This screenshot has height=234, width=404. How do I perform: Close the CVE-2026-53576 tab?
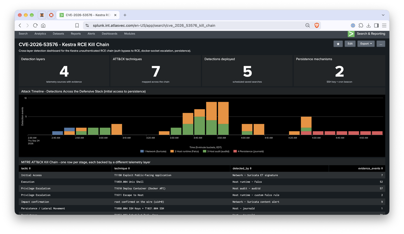pos(115,15)
